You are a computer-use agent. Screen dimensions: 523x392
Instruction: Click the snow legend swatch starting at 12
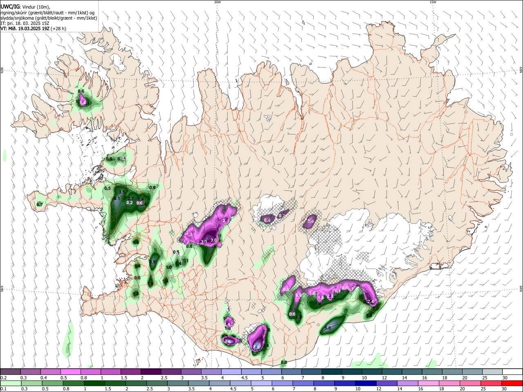pyautogui.click(x=391, y=372)
